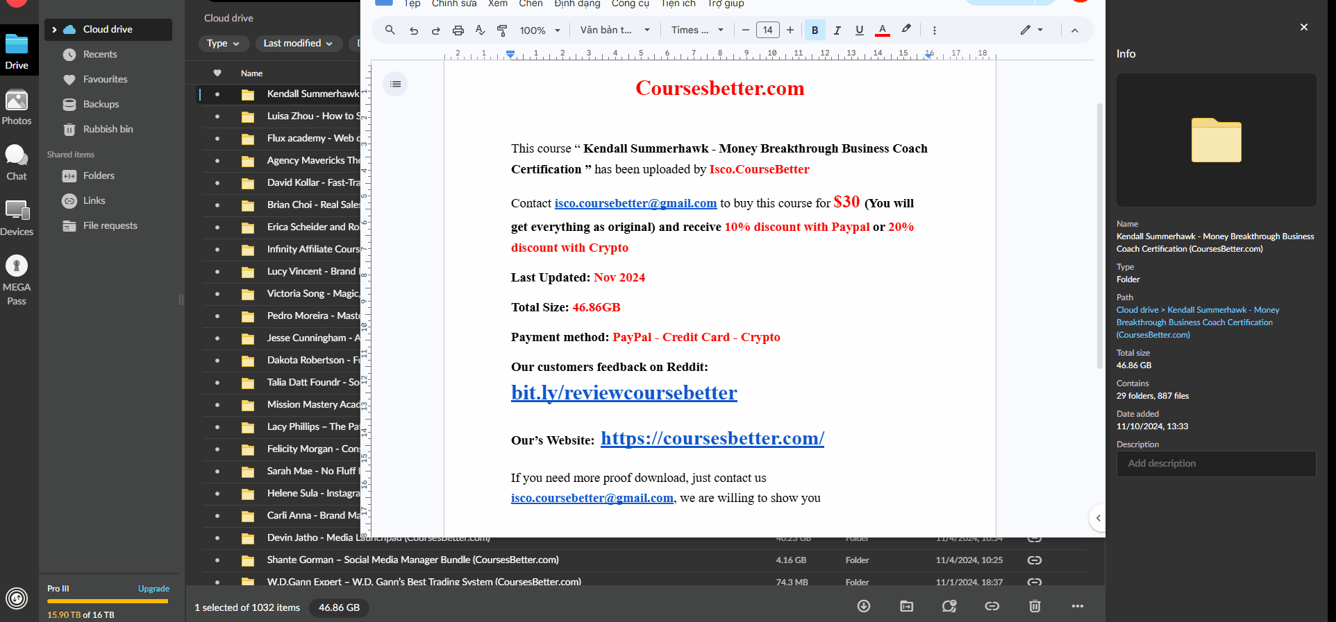1336x622 pixels.
Task: Toggle Bold formatting button
Action: pos(815,31)
